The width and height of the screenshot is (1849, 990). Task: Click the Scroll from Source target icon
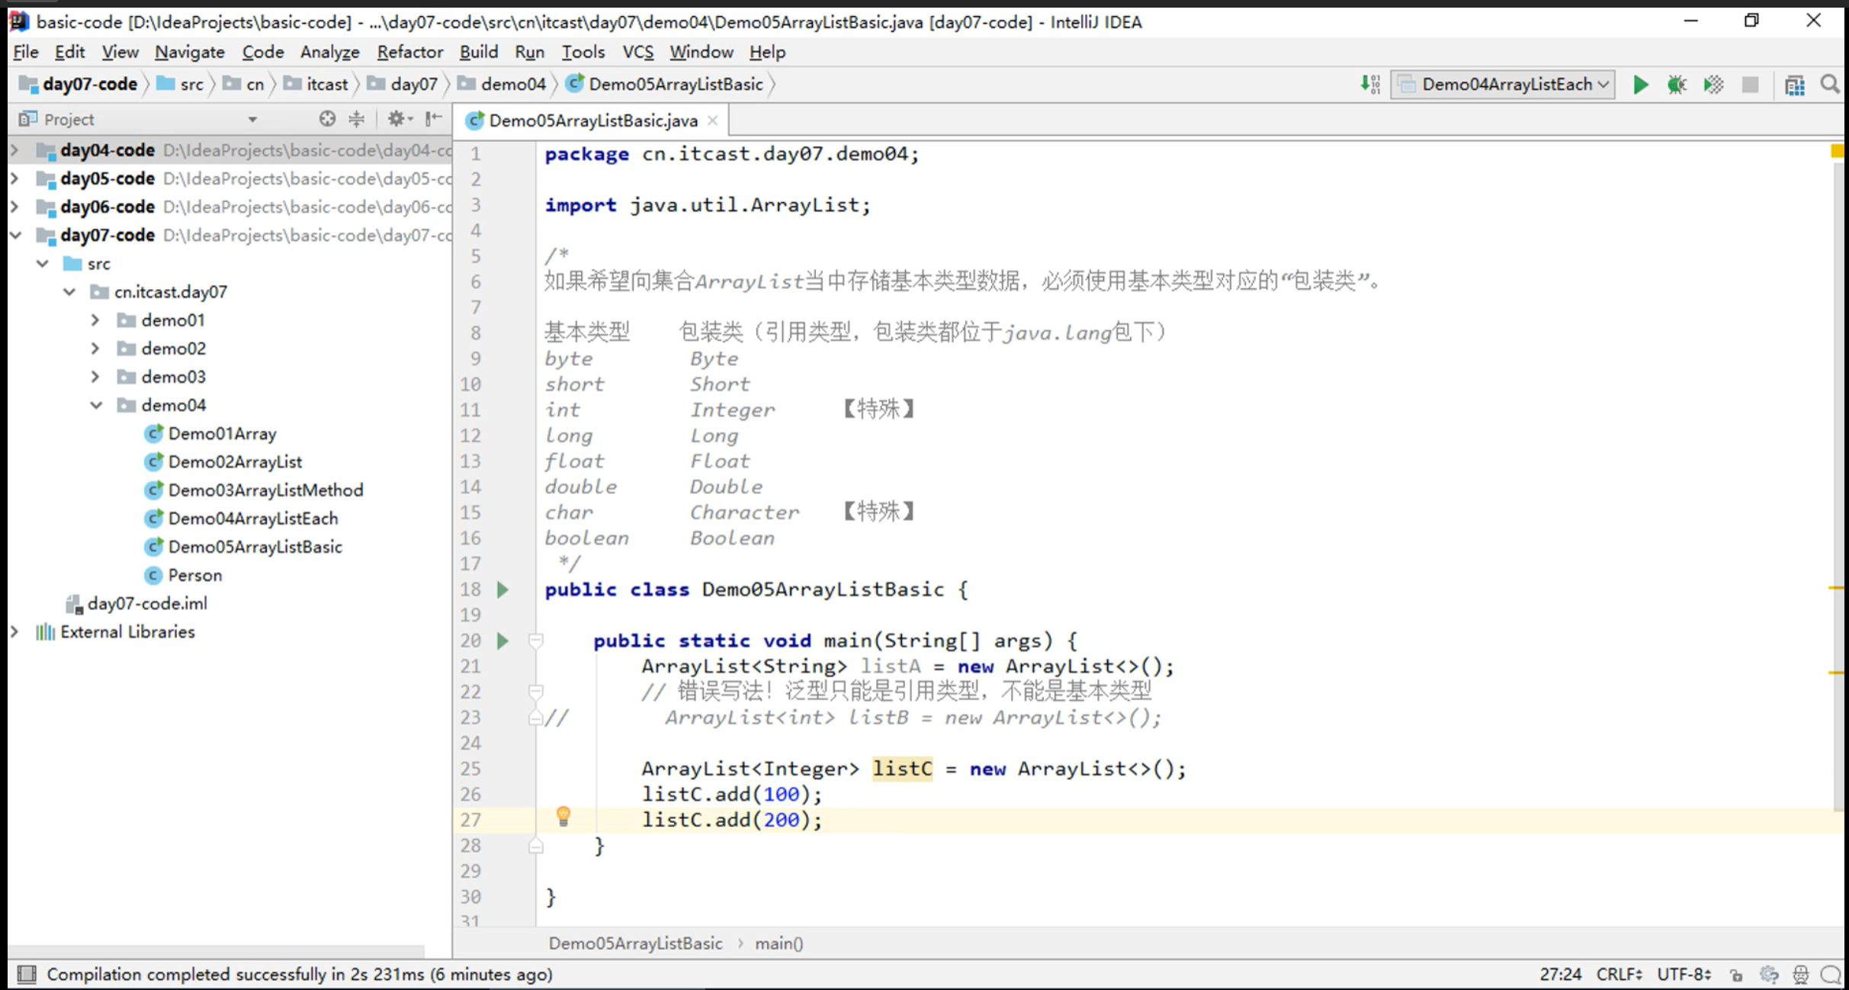coord(327,119)
